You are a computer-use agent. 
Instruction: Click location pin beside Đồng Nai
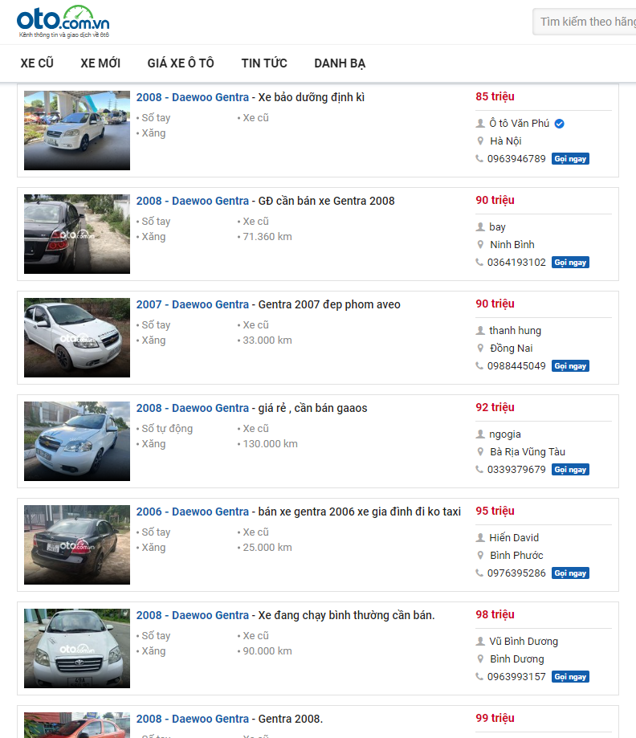tap(480, 348)
